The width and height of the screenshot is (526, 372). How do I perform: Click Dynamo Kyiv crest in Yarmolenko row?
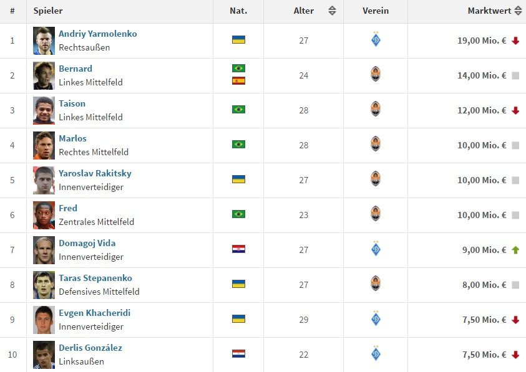click(376, 41)
